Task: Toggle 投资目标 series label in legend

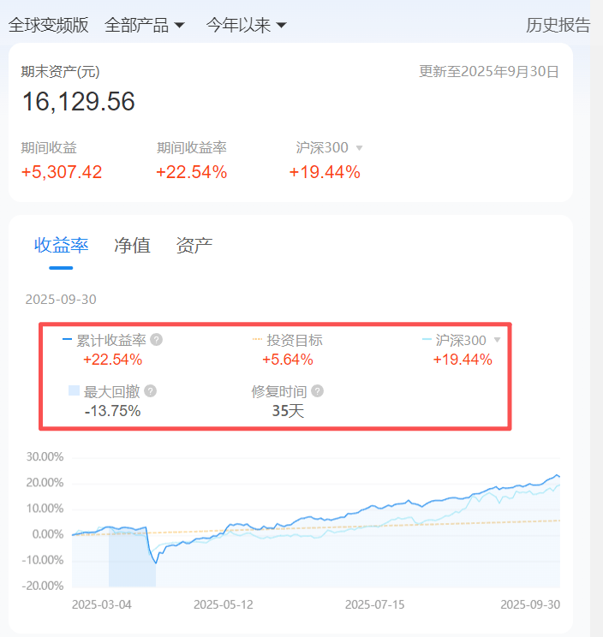Action: [x=295, y=340]
